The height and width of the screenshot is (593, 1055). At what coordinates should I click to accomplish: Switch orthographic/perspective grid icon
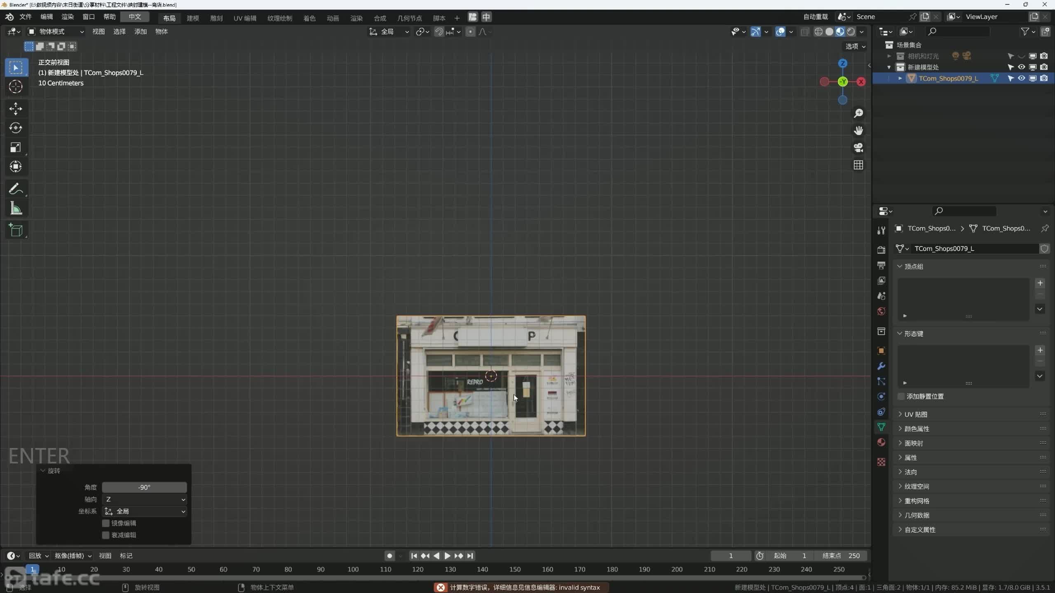[x=858, y=165]
